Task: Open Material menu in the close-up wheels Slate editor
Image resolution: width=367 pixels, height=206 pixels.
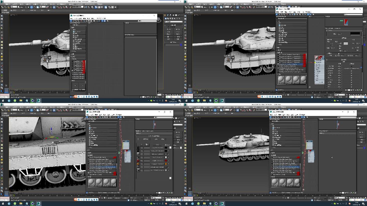Action: (x=92, y=115)
